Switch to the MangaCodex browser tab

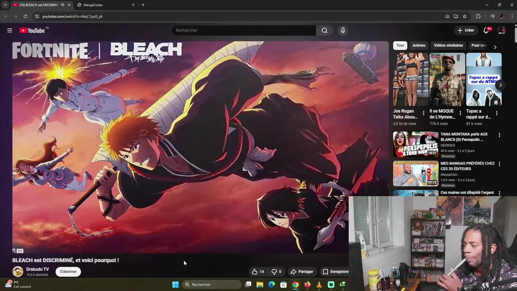[x=106, y=5]
